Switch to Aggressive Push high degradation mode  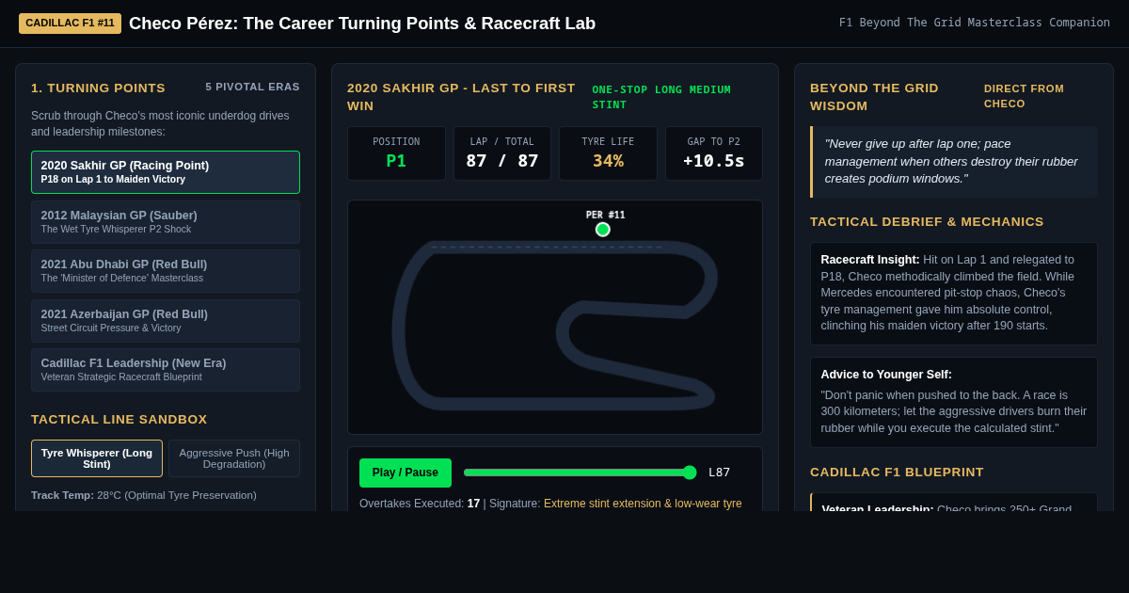(234, 458)
